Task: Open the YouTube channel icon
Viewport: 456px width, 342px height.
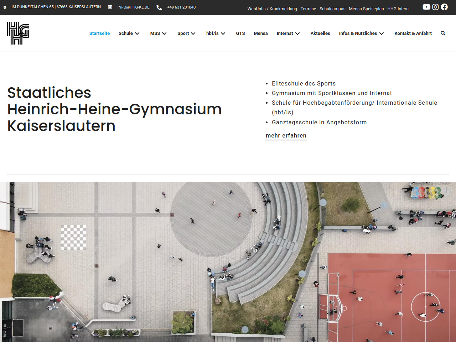Action: point(426,7)
